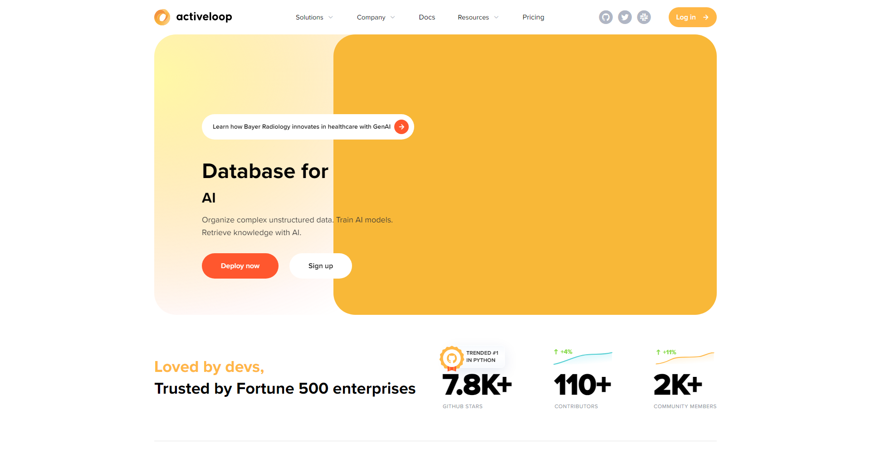Navigate to the Pricing page
The width and height of the screenshot is (871, 453).
tap(533, 17)
